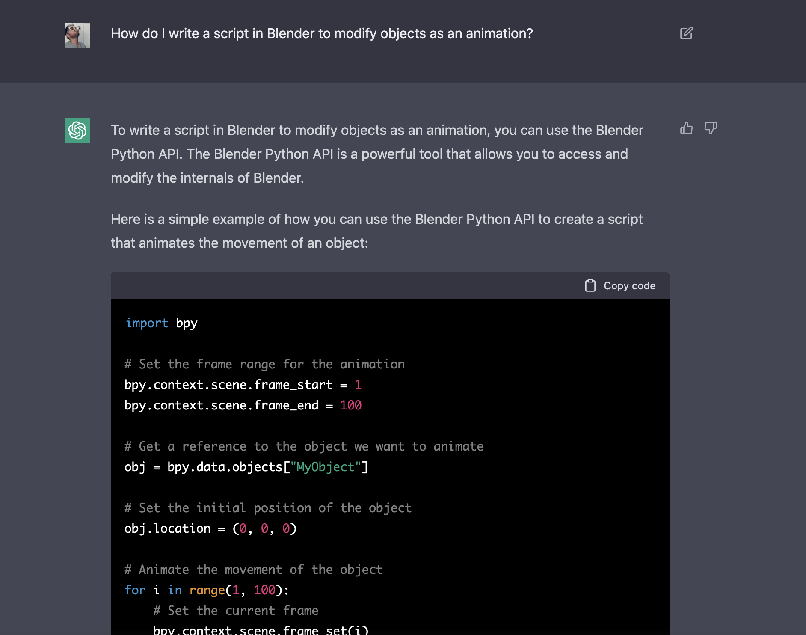This screenshot has width=806, height=635.
Task: Click the 'Set the frame range' comment
Action: click(x=264, y=364)
